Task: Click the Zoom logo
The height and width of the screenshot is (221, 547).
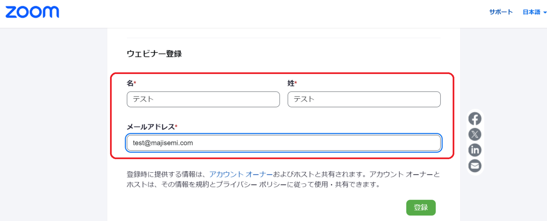Action: click(x=32, y=12)
